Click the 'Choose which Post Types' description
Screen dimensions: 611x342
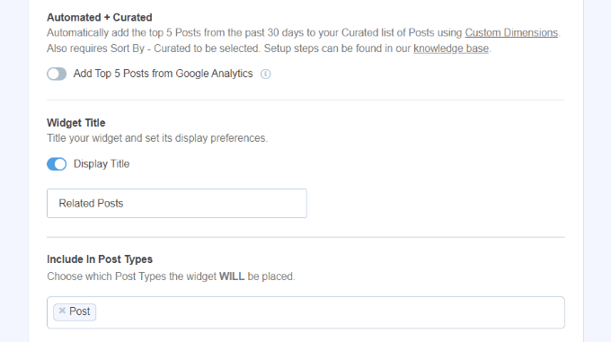(171, 276)
